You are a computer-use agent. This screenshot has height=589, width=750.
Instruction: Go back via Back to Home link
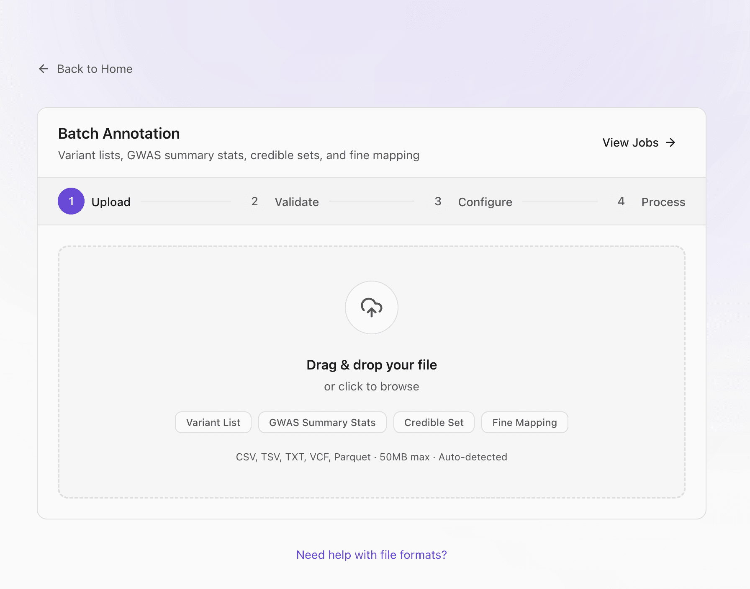[85, 69]
